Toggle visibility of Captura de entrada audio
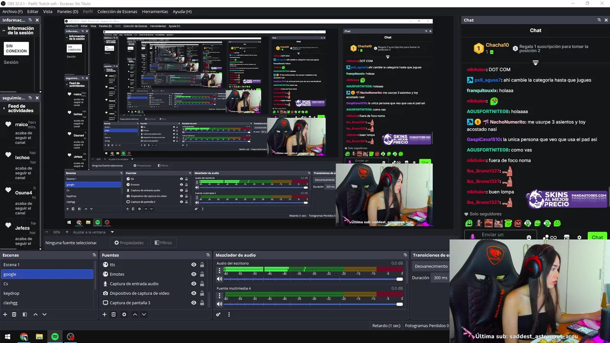The height and width of the screenshot is (343, 610). [193, 283]
